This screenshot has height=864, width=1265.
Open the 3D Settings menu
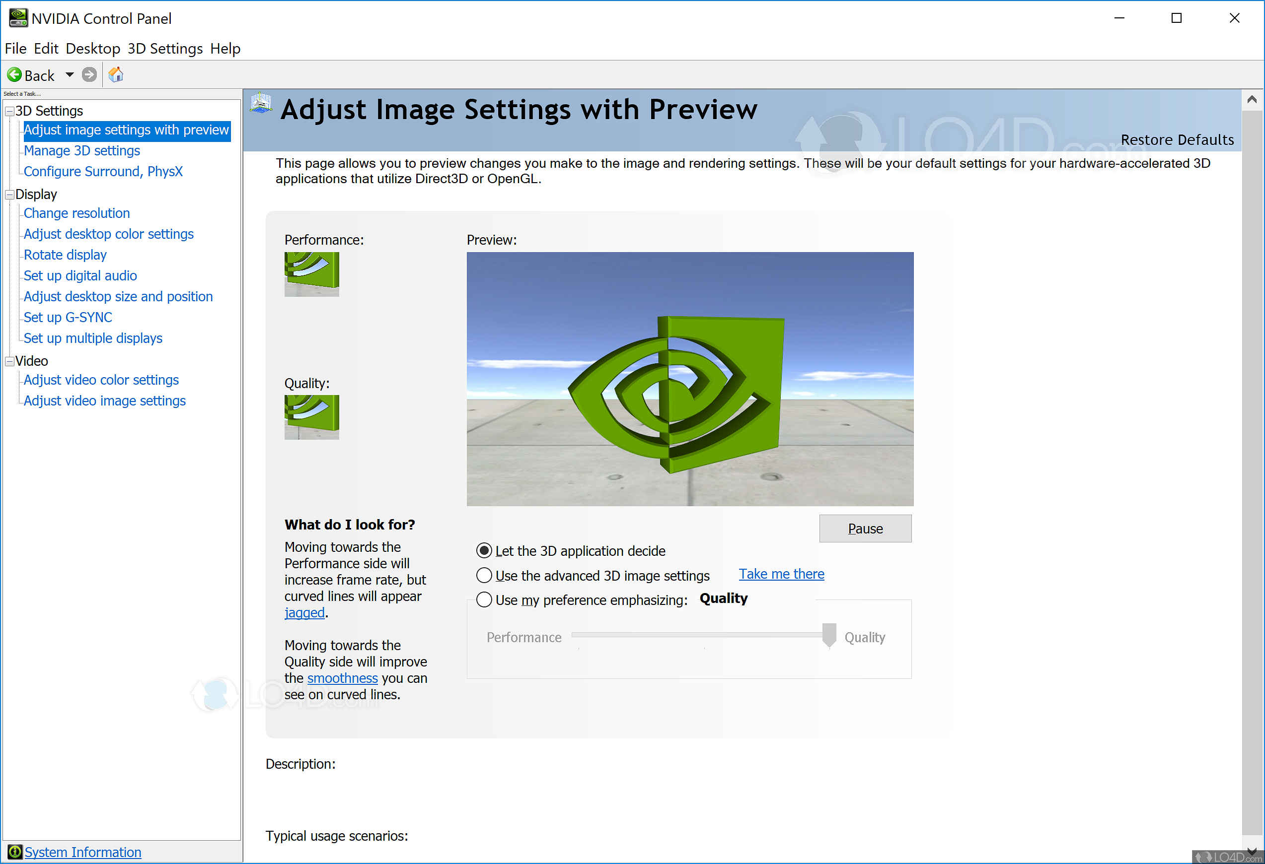tap(165, 49)
